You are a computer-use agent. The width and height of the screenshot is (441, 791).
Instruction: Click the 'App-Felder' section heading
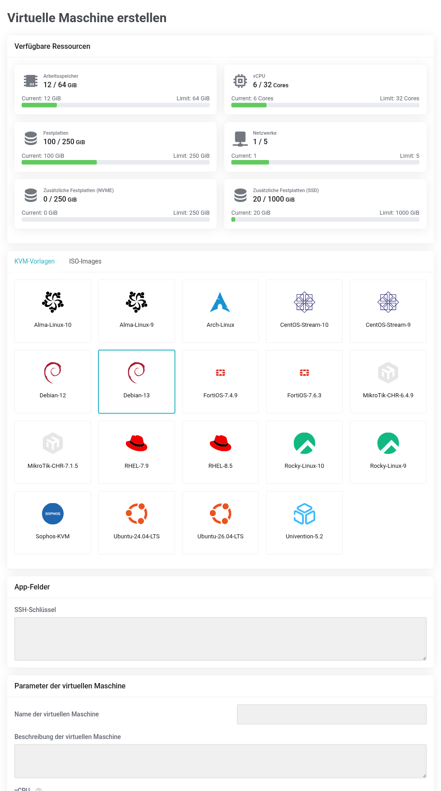(x=32, y=587)
